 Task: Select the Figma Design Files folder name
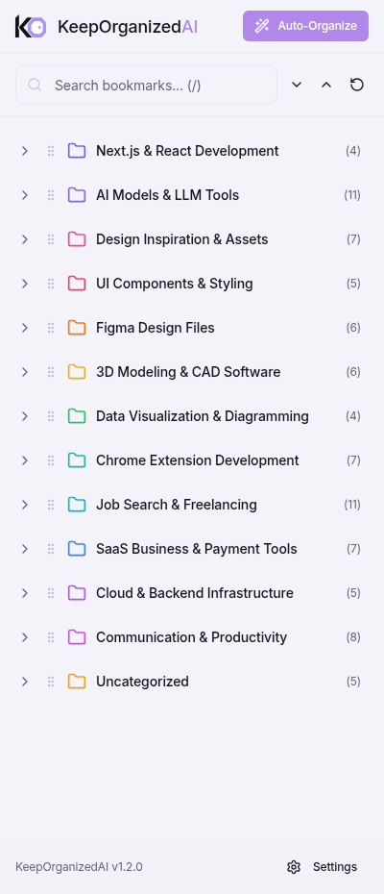click(156, 328)
